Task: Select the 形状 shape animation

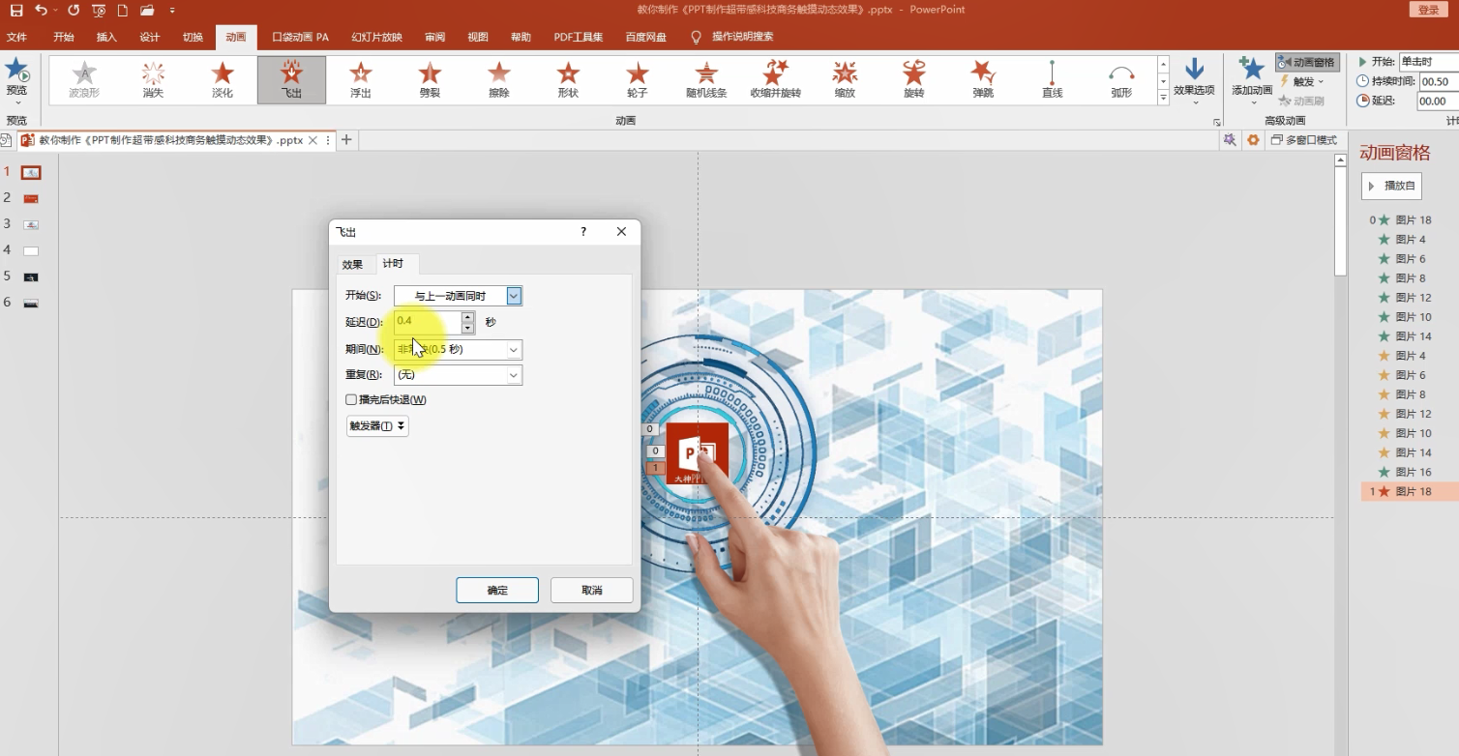Action: (x=568, y=79)
